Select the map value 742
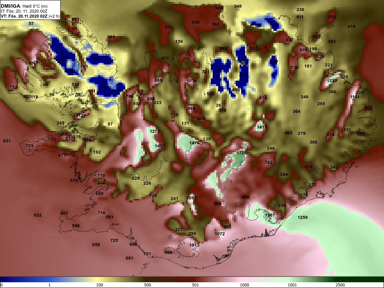384x288 pixels. (268, 162)
